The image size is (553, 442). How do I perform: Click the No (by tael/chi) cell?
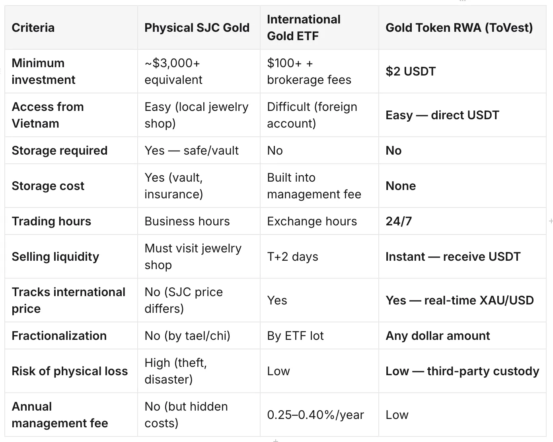(x=199, y=335)
